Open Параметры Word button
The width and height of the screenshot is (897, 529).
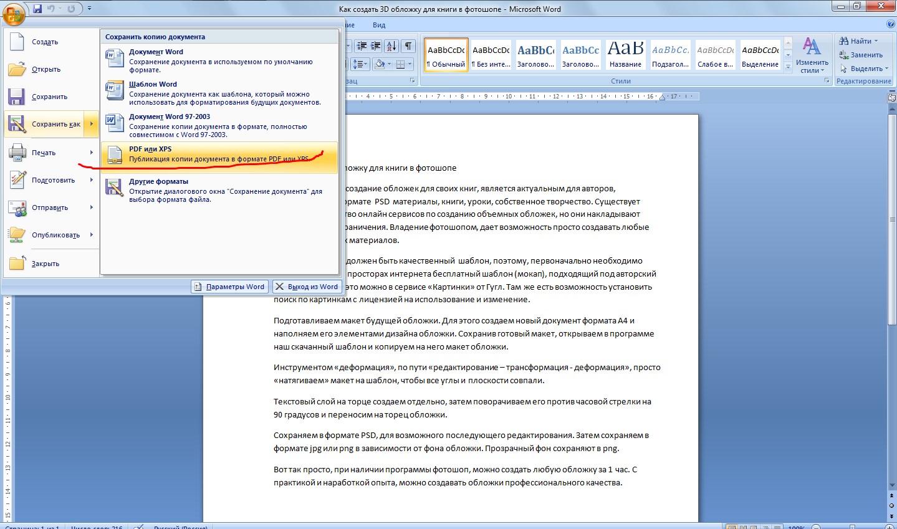pos(229,287)
